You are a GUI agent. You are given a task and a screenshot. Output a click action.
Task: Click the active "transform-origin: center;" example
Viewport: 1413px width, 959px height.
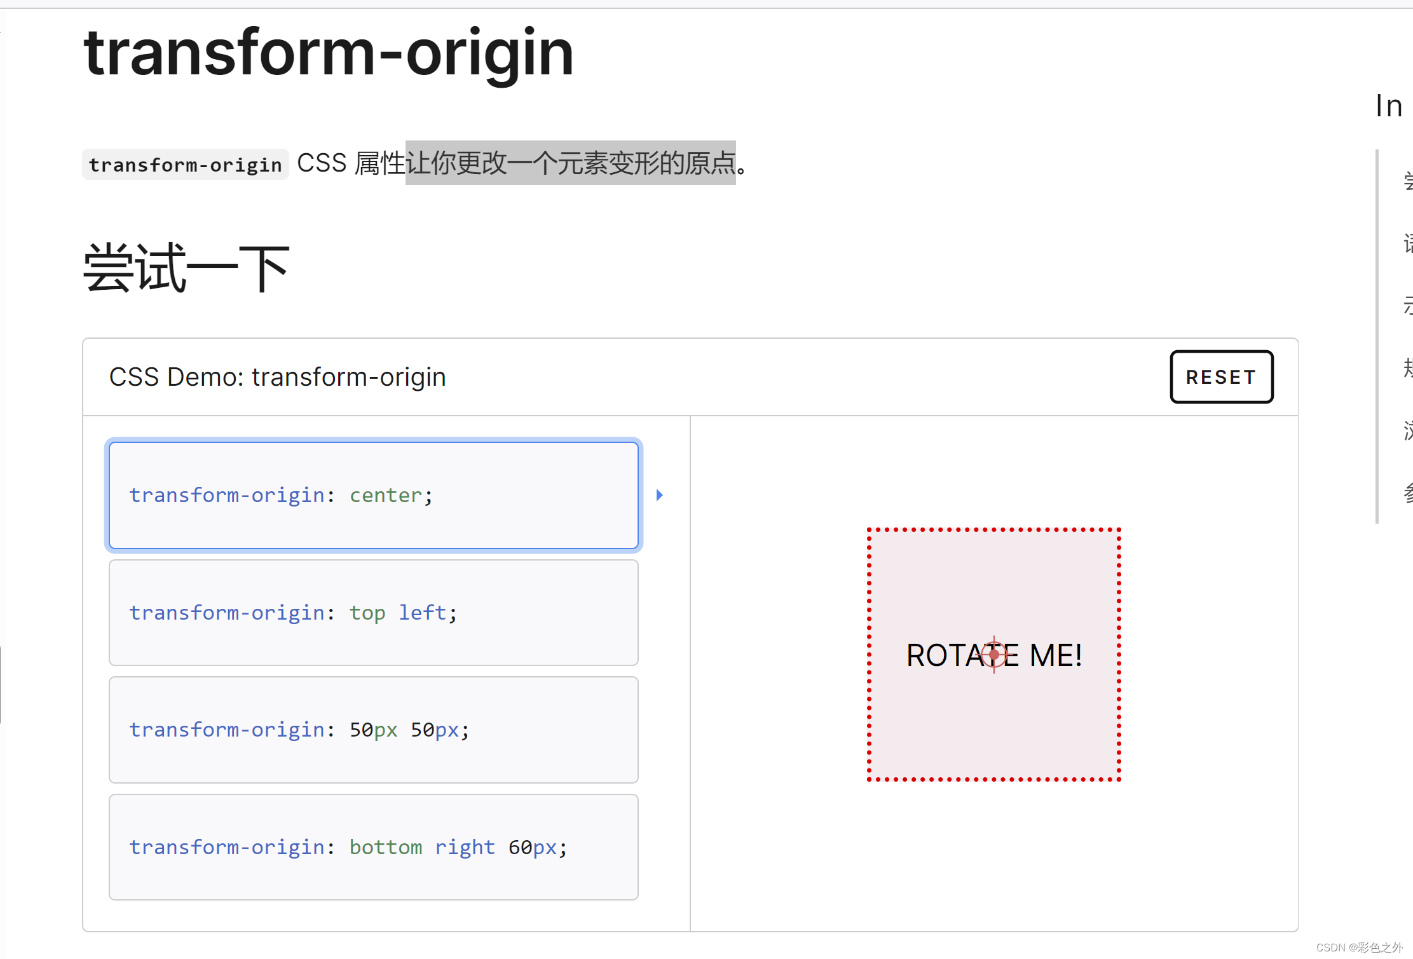pos(373,495)
